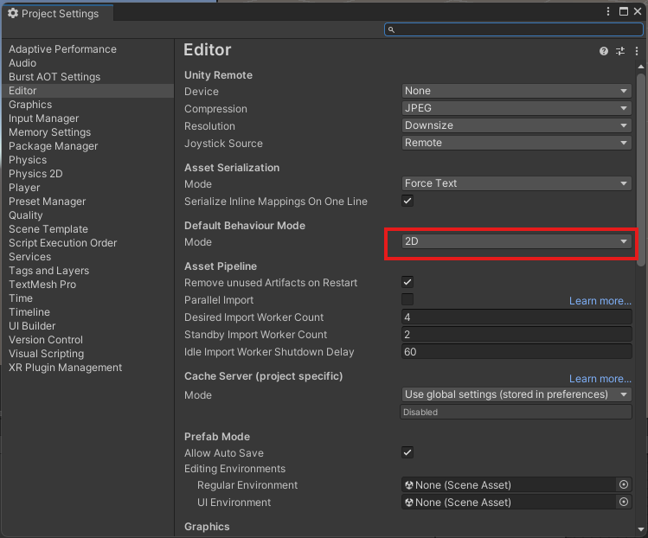Open Burst AOT Settings category
Image resolution: width=648 pixels, height=538 pixels.
[x=55, y=77]
